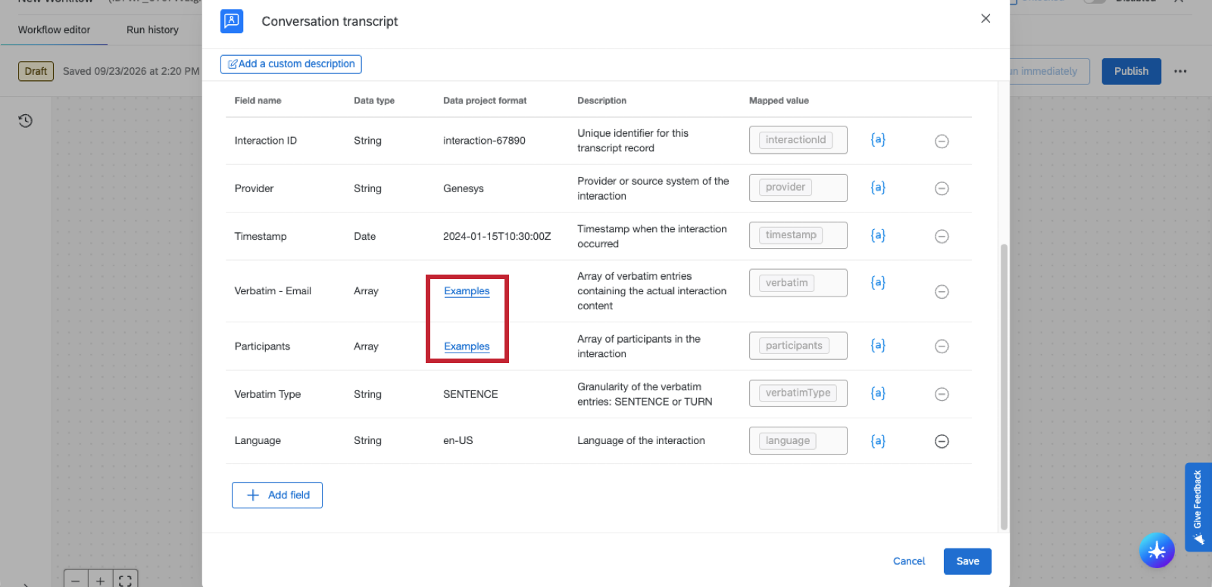
Task: Cancel the transcript mapping changes
Action: pos(909,561)
